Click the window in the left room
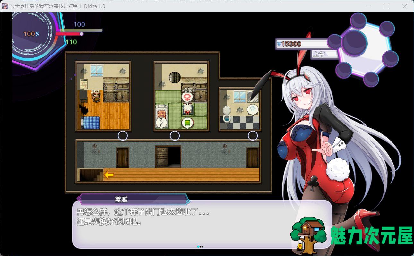The width and height of the screenshot is (414, 256). click(x=97, y=71)
